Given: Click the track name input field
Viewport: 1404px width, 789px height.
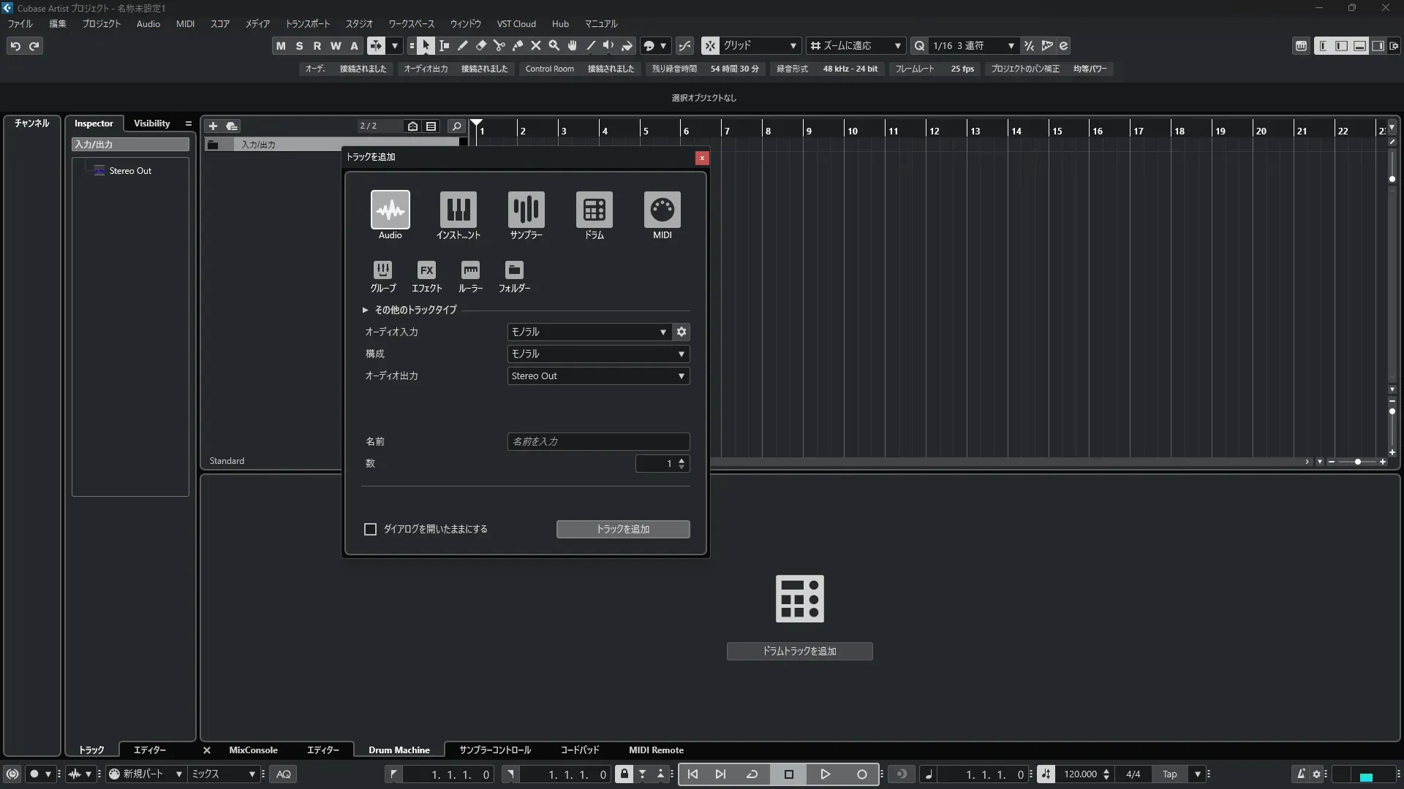Looking at the screenshot, I should click(x=598, y=441).
